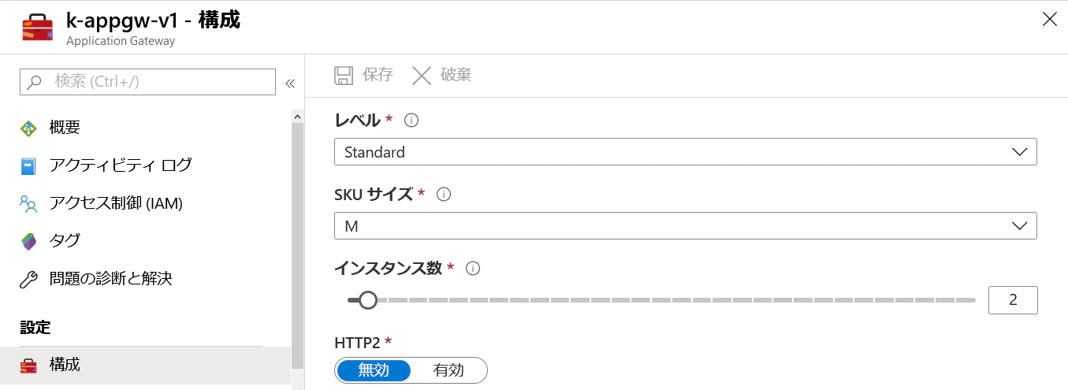Click the wrench icon for 問題の診断と解決
The height and width of the screenshot is (390, 1068).
pos(28,279)
